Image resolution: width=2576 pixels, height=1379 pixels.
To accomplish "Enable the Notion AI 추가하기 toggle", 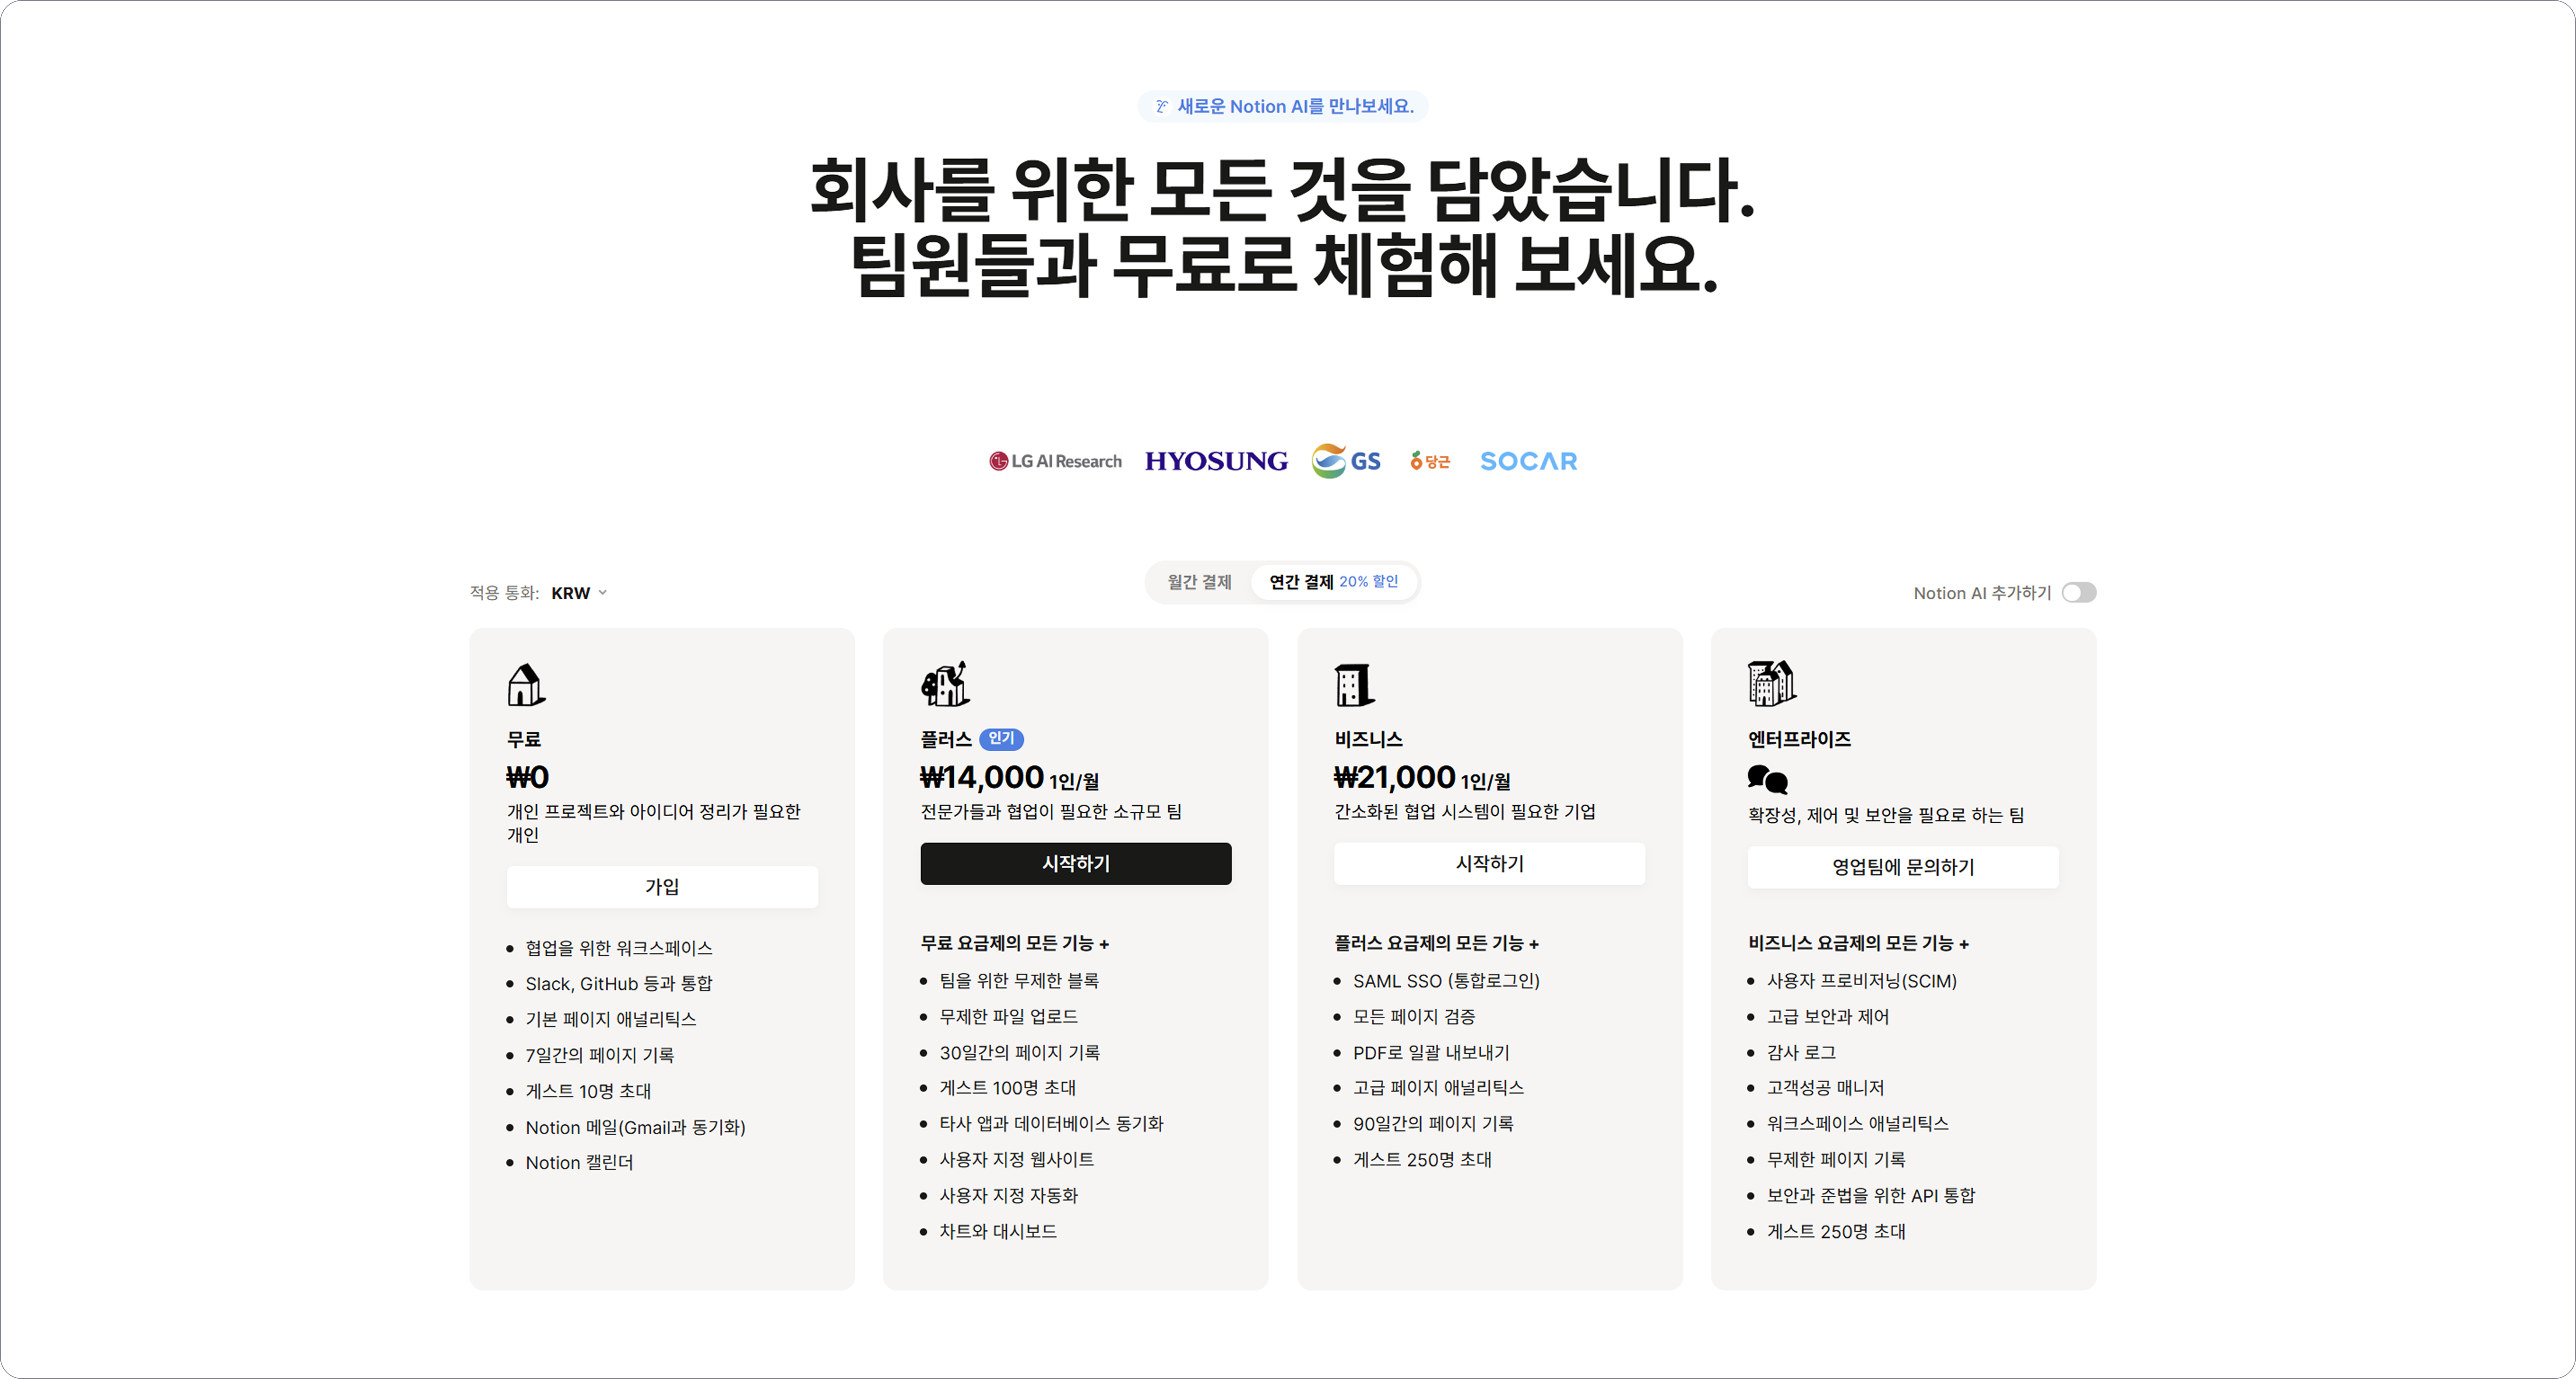I will pyautogui.click(x=2079, y=593).
